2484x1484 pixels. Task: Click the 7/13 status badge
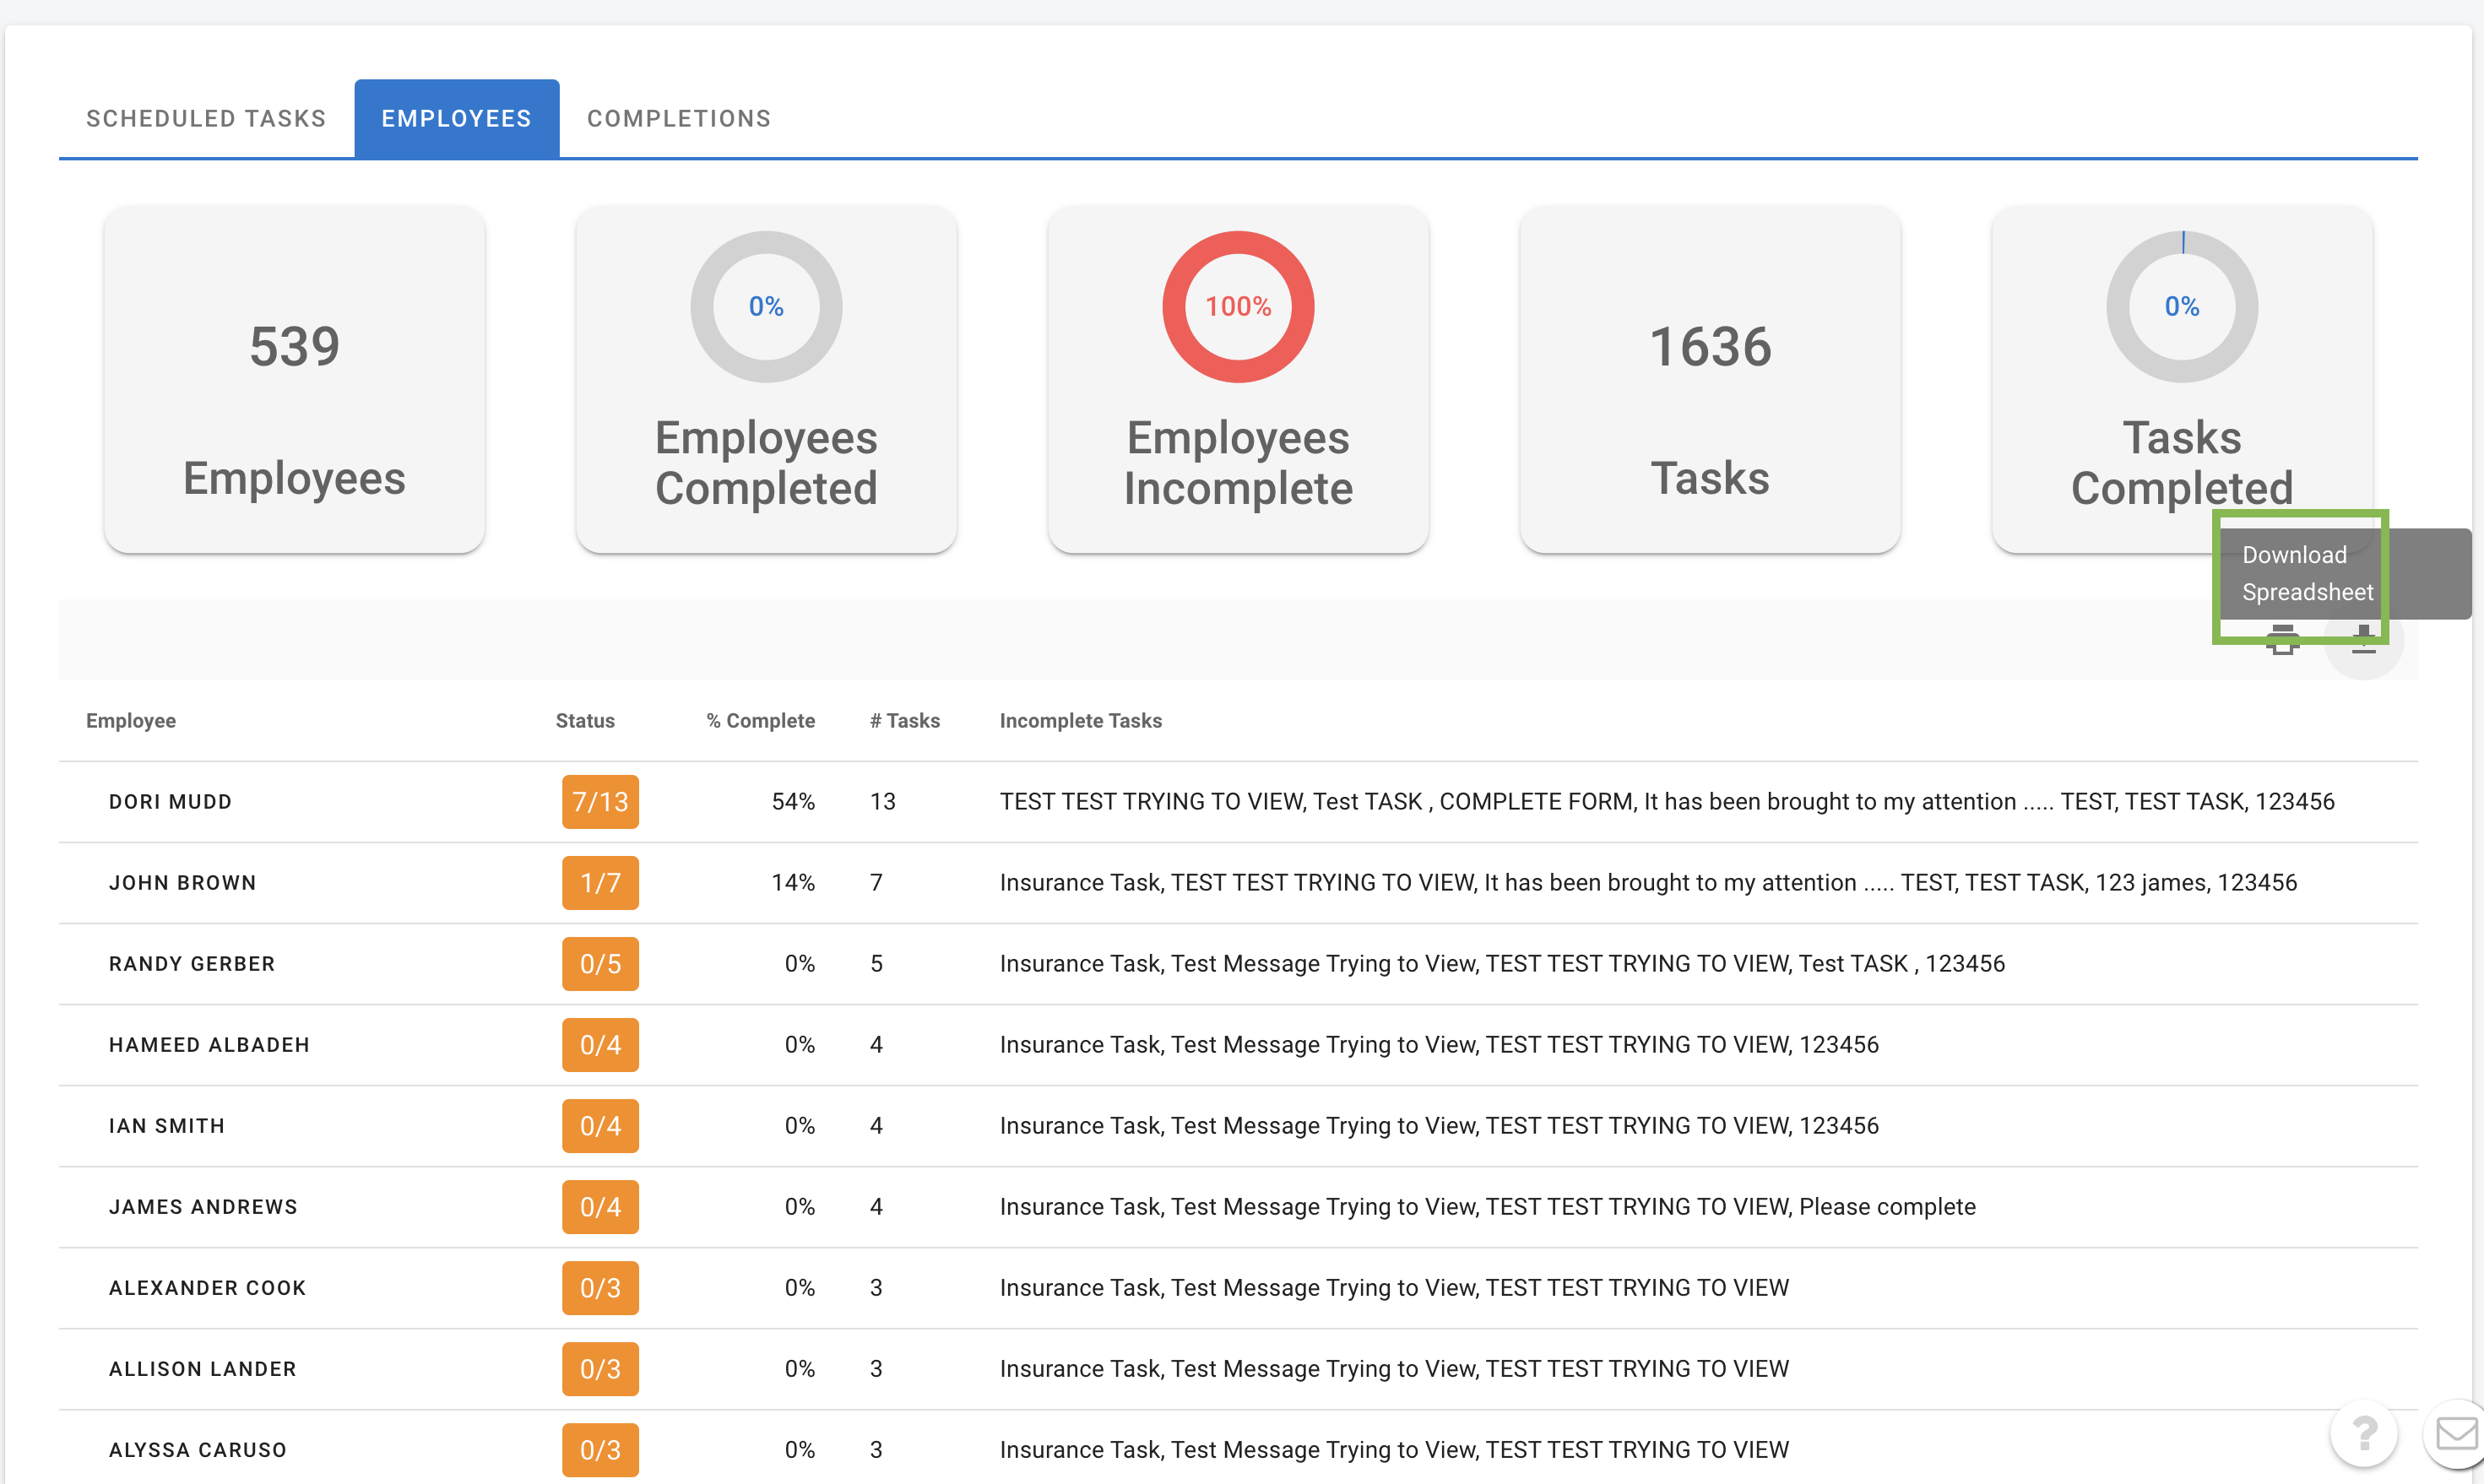pyautogui.click(x=600, y=802)
